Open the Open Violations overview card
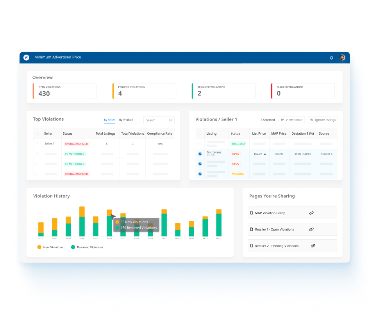Screen dimensions: 368x314 (64, 91)
